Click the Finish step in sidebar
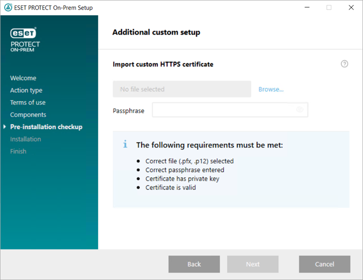The image size is (363, 280). pos(18,151)
